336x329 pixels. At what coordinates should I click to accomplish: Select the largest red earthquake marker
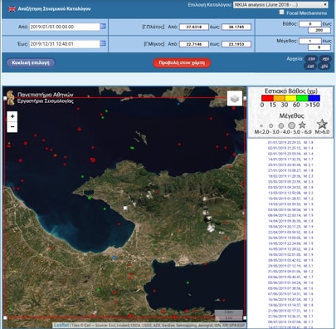pos(93,160)
